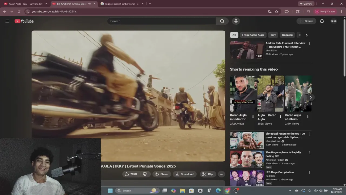Bookmark this page with star
346x195 pixels.
pos(277,12)
